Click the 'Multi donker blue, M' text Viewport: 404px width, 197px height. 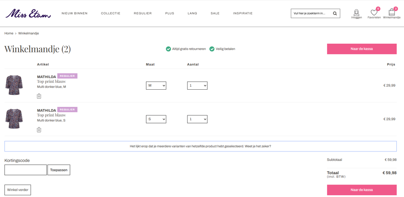click(x=52, y=87)
